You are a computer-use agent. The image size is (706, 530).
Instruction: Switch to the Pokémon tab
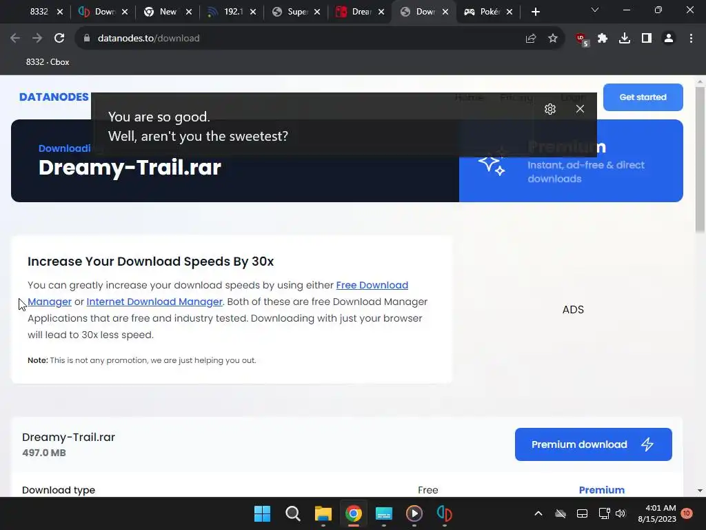click(482, 12)
